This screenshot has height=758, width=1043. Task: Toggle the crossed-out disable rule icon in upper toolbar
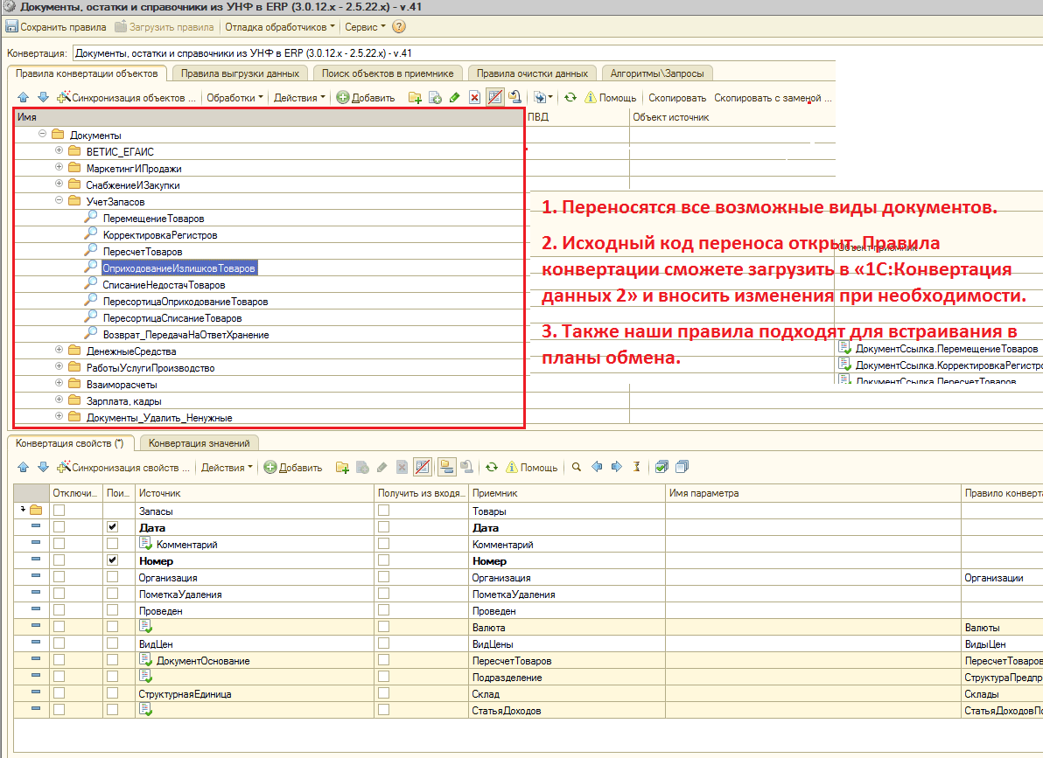pos(495,97)
